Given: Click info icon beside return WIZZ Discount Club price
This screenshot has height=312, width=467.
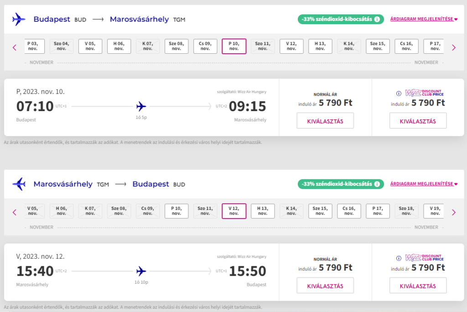Looking at the screenshot, I should [x=399, y=258].
